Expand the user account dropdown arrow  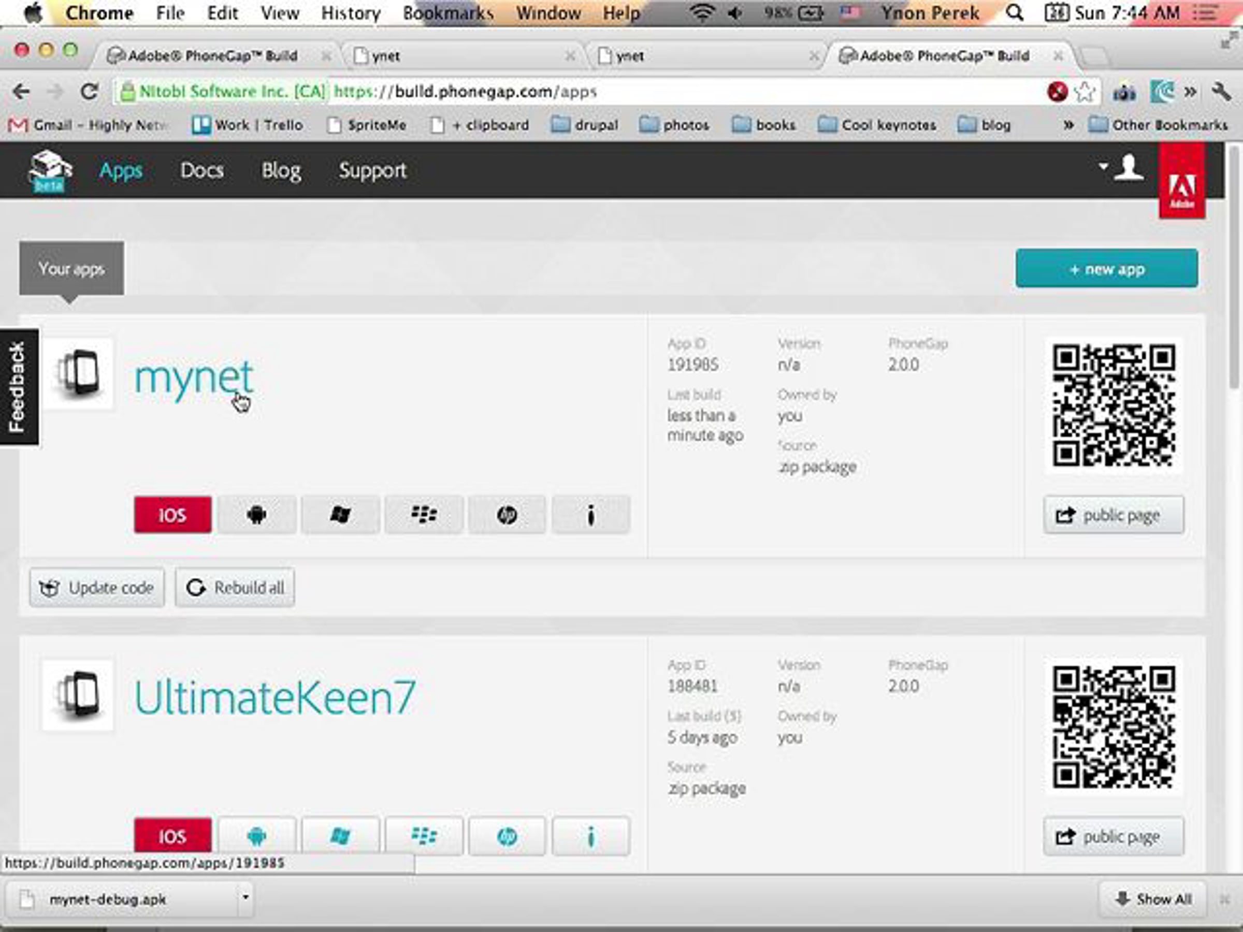[x=1103, y=166]
